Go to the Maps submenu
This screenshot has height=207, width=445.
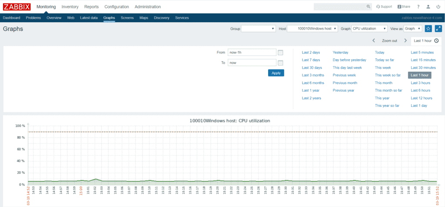tap(143, 17)
